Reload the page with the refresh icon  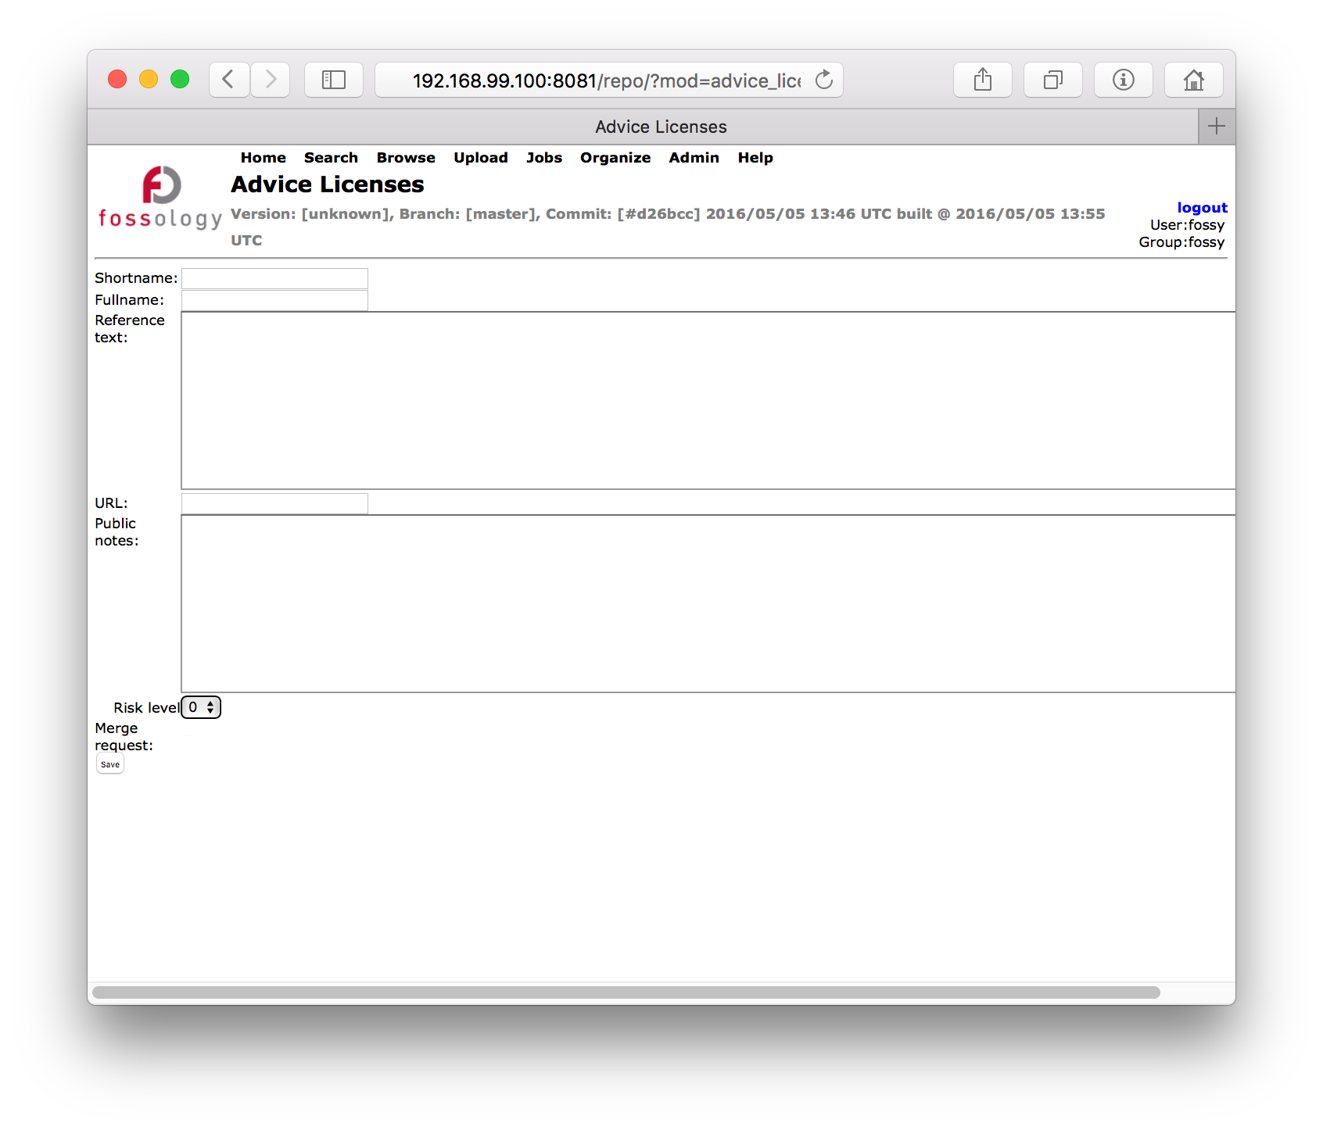point(824,80)
